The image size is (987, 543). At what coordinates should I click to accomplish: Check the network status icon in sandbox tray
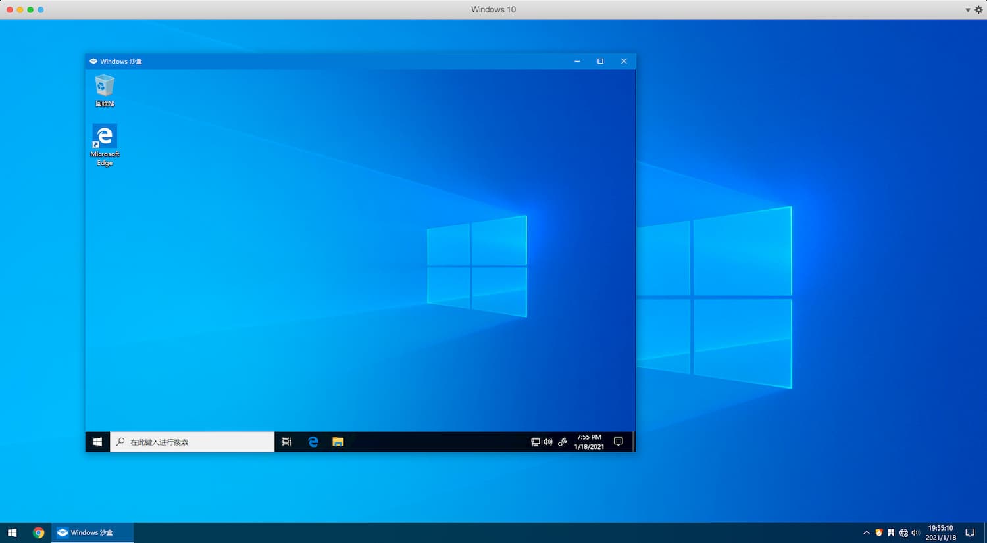[535, 442]
